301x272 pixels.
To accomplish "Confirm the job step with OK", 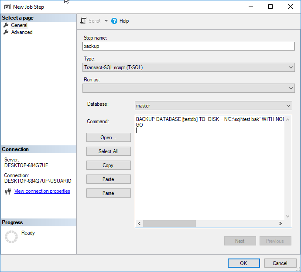I will click(x=243, y=263).
